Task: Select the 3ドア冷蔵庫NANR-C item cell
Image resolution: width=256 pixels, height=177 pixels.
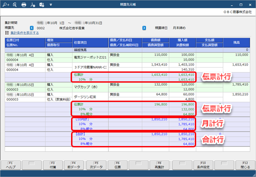Action: 90,67
